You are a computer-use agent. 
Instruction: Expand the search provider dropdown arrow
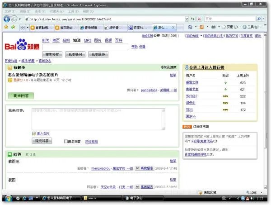tap(263, 19)
